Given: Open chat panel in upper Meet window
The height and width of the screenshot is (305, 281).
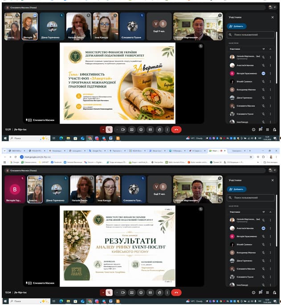Looking at the screenshot, I should [261, 130].
